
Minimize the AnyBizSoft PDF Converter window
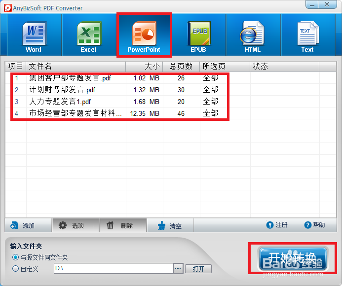point(312,4)
